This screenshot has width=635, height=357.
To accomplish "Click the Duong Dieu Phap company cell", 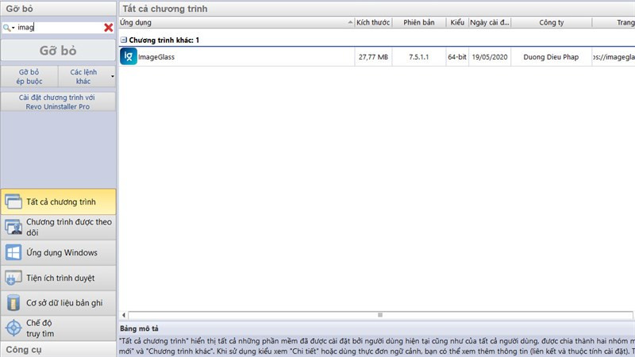I will (x=551, y=57).
